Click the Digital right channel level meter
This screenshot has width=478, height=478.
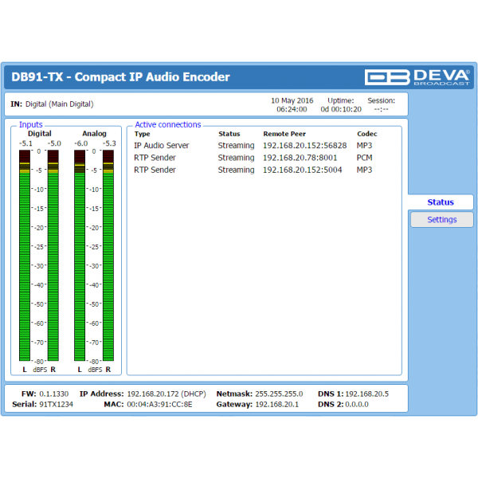point(53,256)
